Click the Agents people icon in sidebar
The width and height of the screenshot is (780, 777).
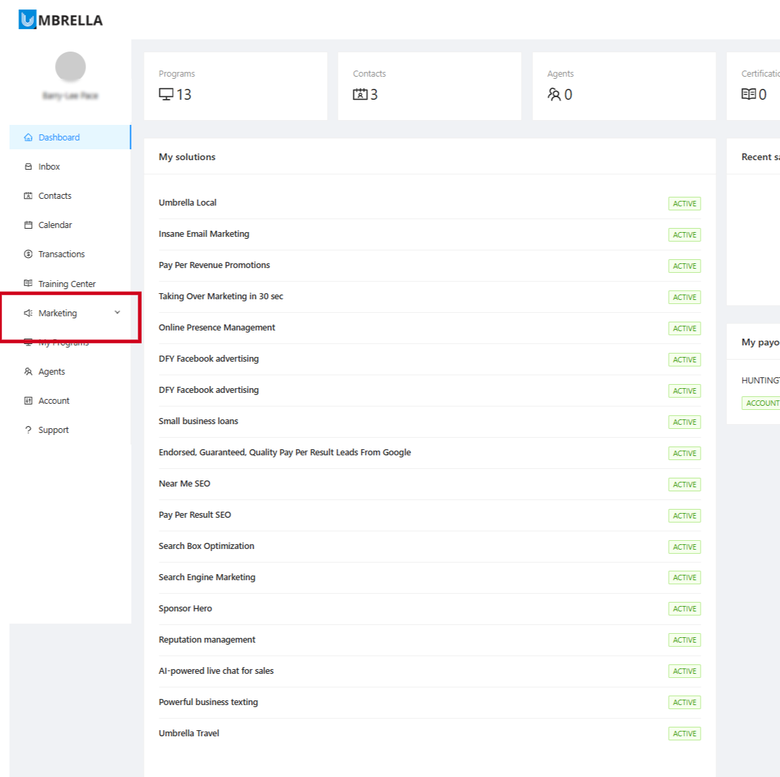click(x=28, y=371)
